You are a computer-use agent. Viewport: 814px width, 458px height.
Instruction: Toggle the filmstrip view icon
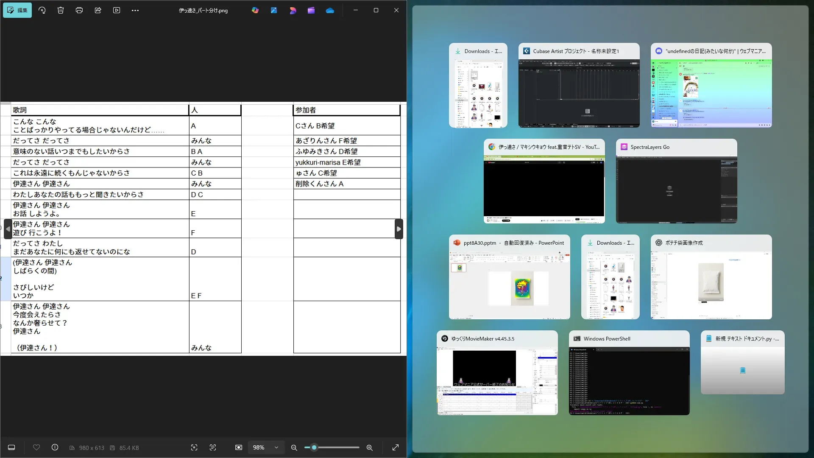coord(11,447)
